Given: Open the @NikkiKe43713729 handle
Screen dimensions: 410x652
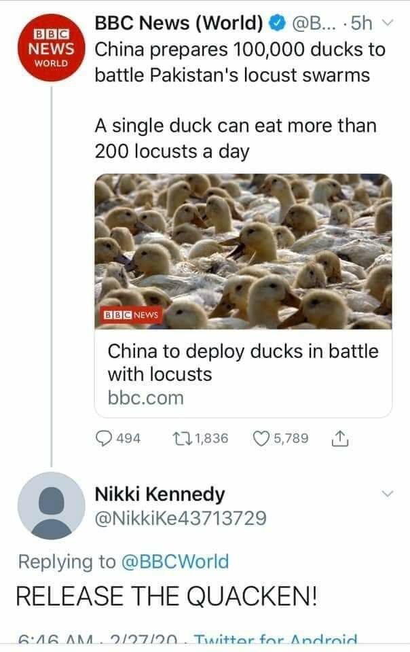Looking at the screenshot, I should coord(181,518).
